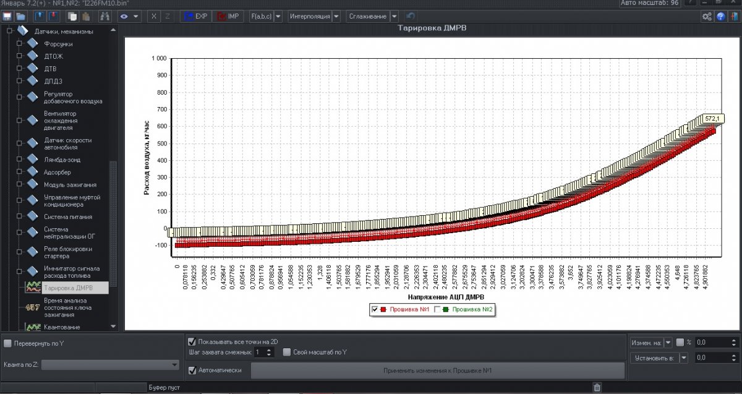Viewport: 742px width, 394px height.
Task: Toggle Прошивка №2 legend checkbox
Action: pos(438,309)
